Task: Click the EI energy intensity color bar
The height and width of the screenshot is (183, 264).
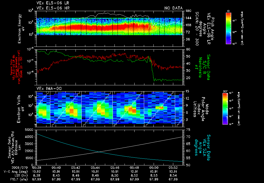Action: [228, 28]
